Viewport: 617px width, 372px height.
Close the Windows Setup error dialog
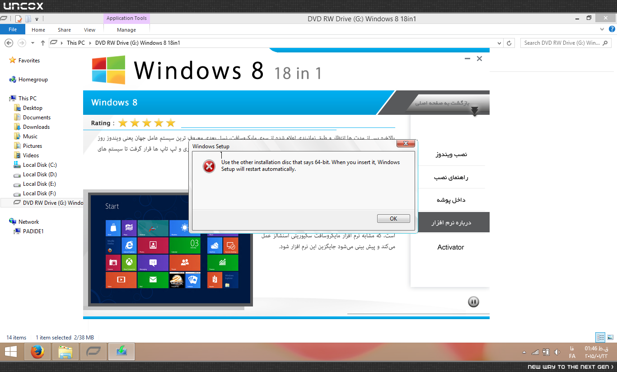[406, 144]
